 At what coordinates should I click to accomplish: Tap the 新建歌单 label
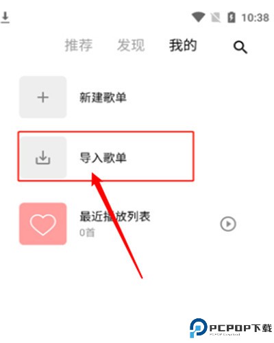click(103, 97)
